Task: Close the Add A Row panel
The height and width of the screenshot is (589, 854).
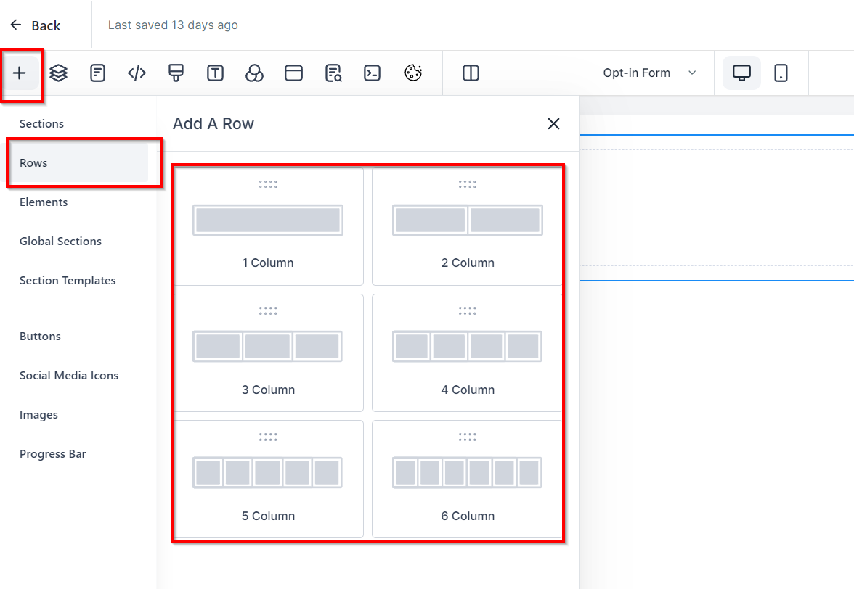Action: coord(553,124)
